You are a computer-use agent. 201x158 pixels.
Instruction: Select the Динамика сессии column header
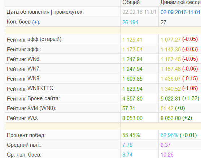[x=181, y=2]
